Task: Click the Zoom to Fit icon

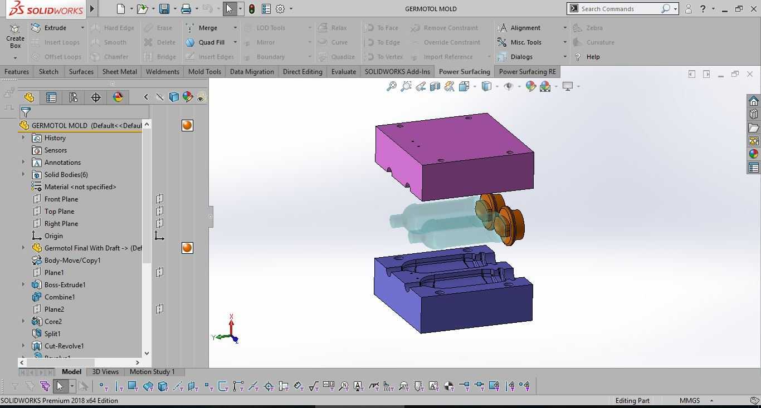Action: point(392,86)
